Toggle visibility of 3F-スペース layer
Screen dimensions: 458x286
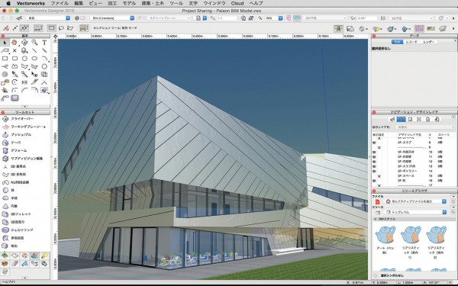coord(379,176)
